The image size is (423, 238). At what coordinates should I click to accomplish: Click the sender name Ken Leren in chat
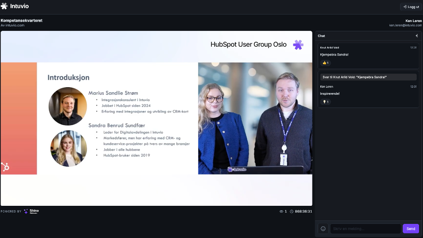coord(327,87)
